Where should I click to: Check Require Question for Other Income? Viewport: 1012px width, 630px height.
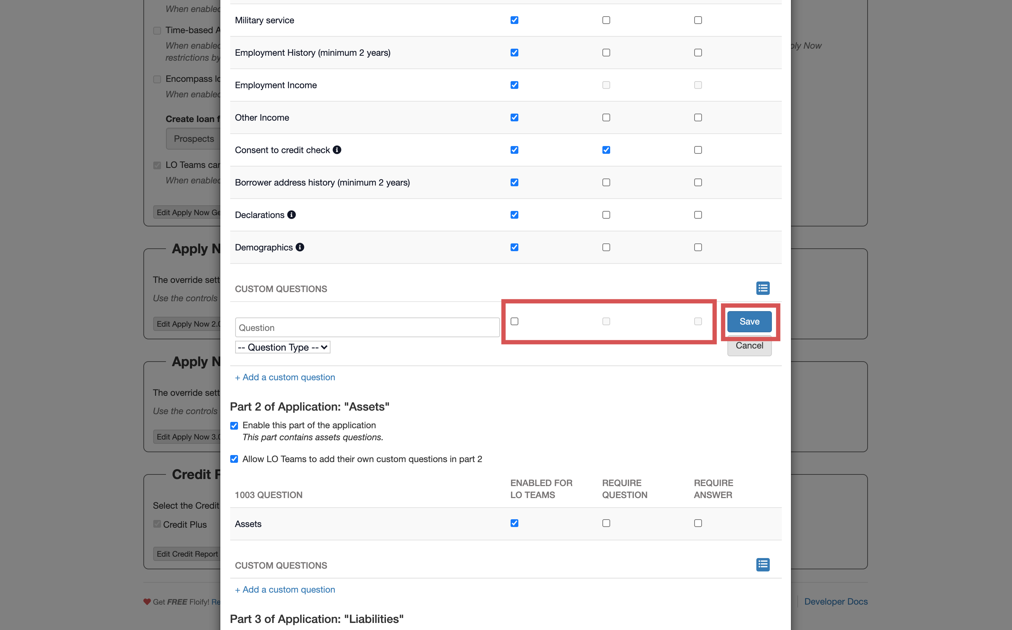click(x=606, y=117)
